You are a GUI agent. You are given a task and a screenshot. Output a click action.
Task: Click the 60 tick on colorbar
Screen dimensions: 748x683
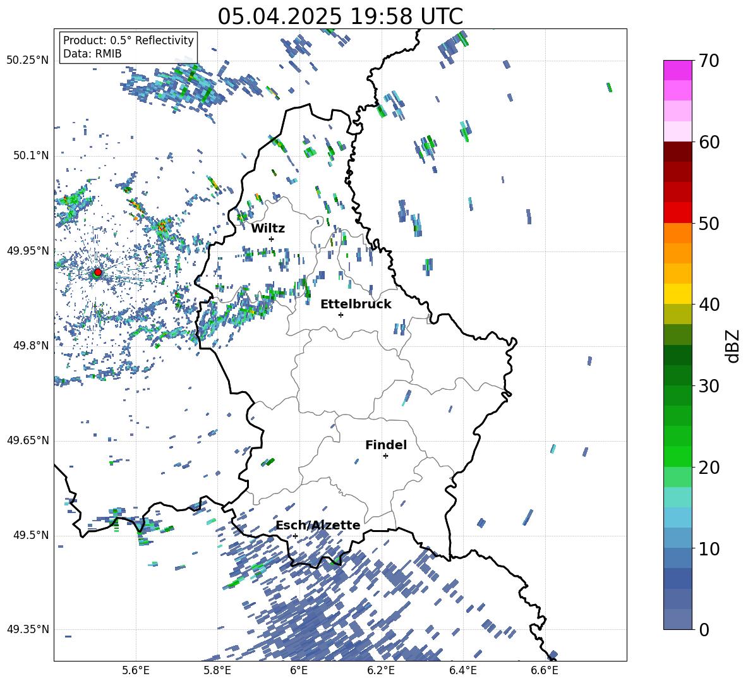[709, 142]
